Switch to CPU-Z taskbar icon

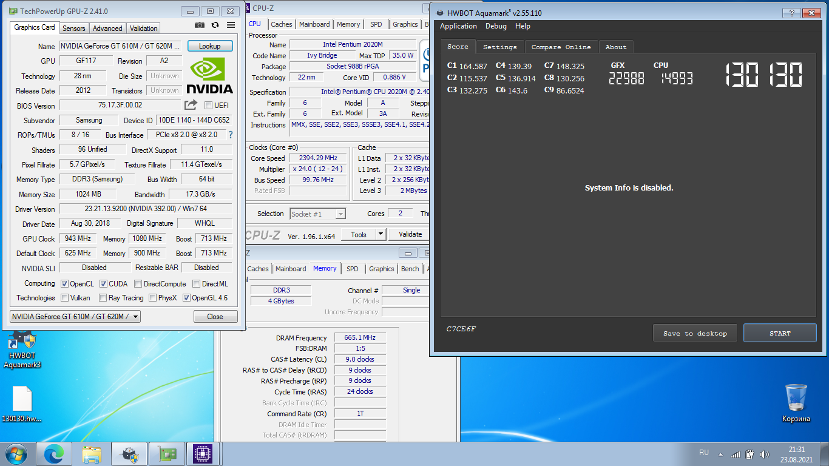(202, 454)
